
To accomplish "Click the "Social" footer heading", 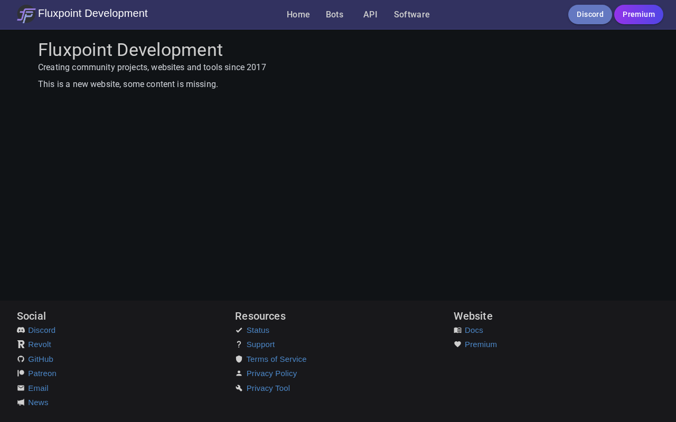I will click(x=31, y=316).
